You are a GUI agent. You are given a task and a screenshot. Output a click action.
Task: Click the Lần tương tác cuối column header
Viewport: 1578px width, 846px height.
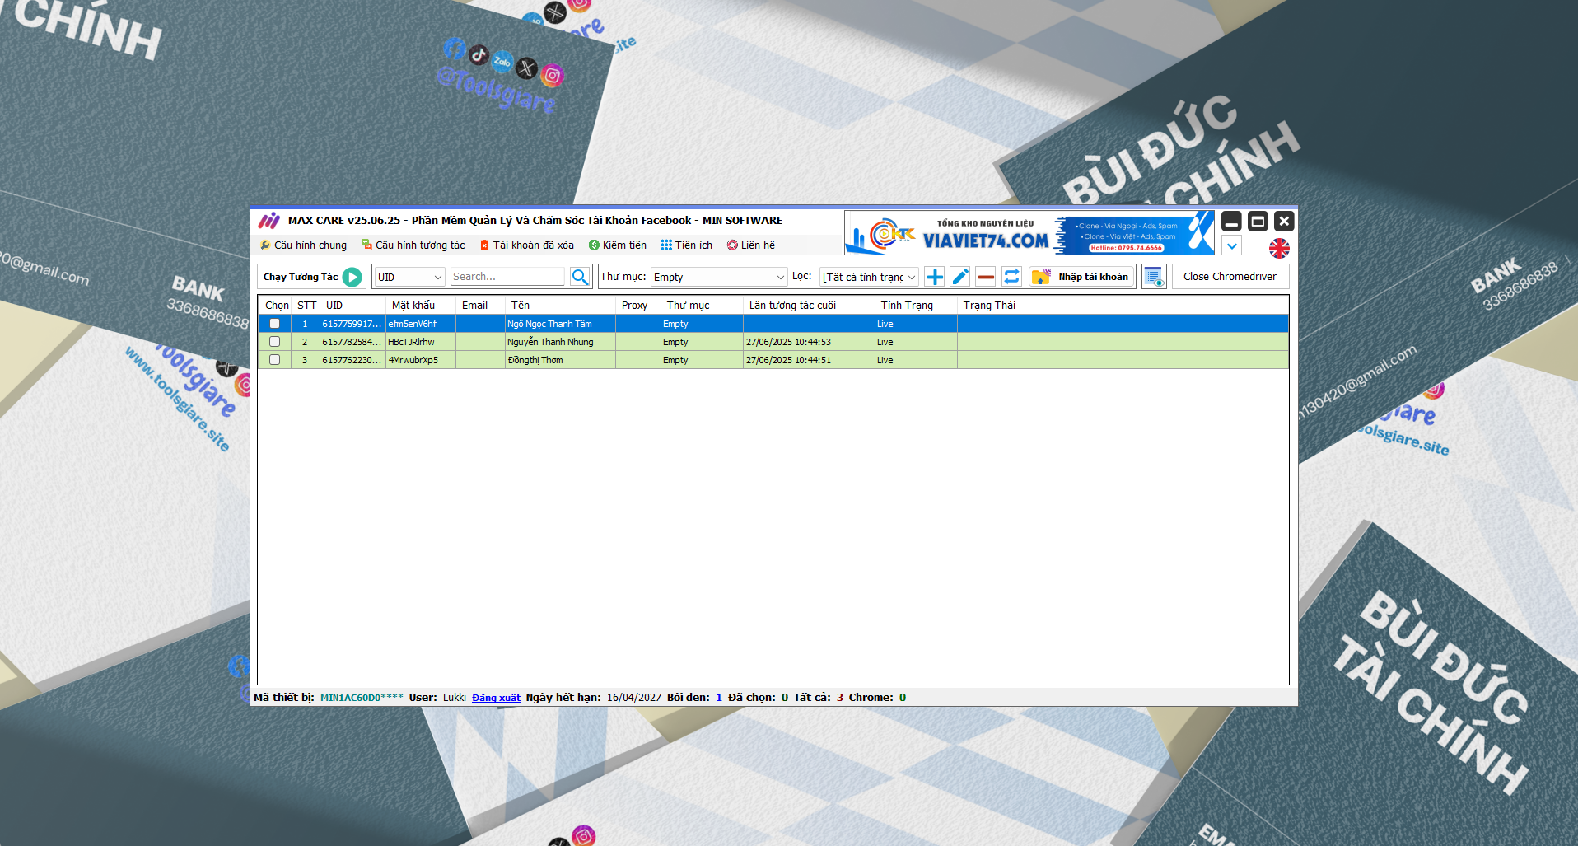click(x=810, y=305)
